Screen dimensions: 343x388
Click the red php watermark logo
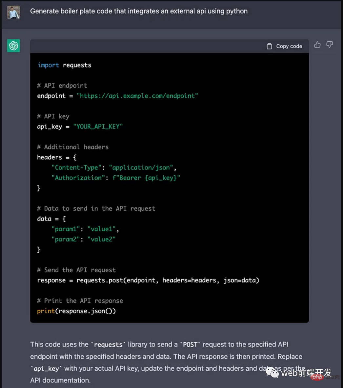click(317, 378)
